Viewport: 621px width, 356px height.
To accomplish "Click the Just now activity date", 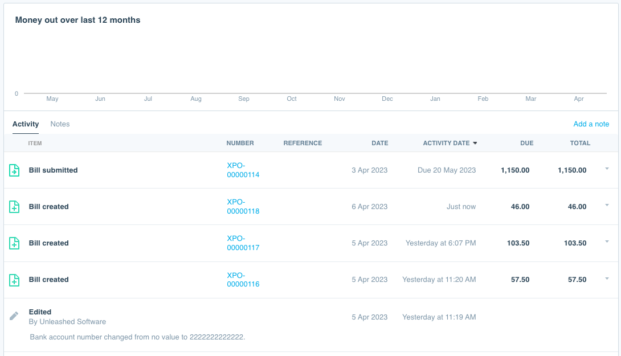I will (x=461, y=207).
